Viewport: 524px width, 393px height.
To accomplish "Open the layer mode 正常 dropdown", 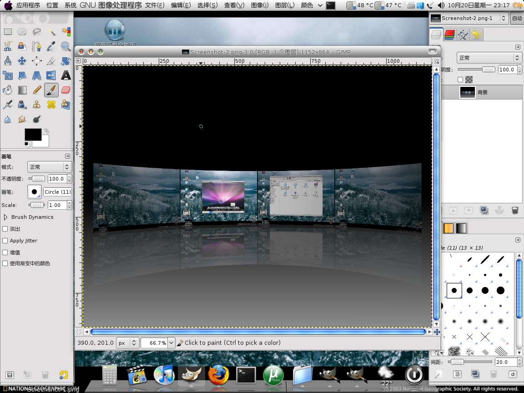I will [x=489, y=58].
